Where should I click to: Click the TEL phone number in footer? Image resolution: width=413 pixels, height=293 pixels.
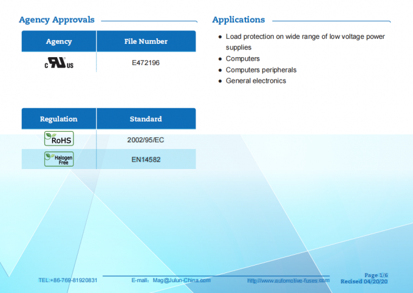click(x=67, y=280)
